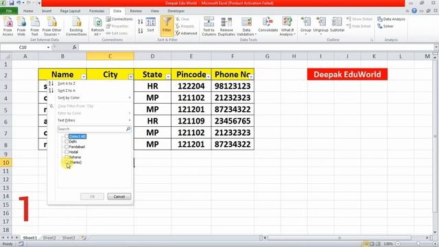Check the Hodal checkbox
Image resolution: width=439 pixels, height=247 pixels.
(67, 152)
